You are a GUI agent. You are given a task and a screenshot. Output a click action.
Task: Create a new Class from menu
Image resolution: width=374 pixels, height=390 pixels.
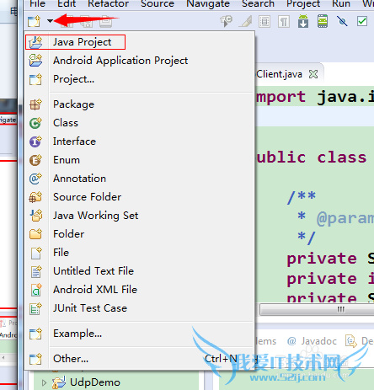coord(139,123)
